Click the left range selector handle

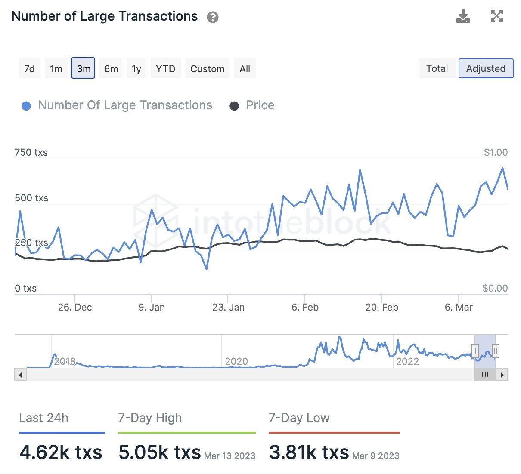click(x=475, y=351)
